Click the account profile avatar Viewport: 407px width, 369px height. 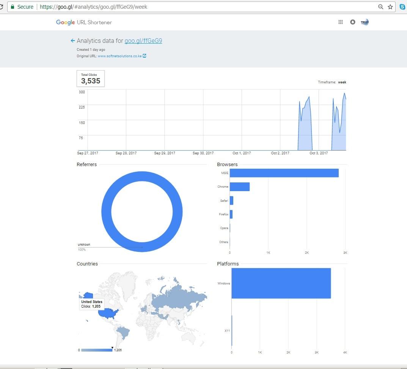coord(365,22)
